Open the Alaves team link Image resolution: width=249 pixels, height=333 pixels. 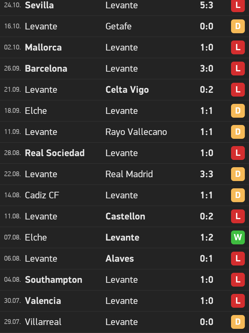pyautogui.click(x=119, y=259)
